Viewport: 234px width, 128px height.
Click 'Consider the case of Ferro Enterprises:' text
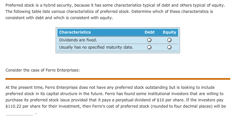43,70
